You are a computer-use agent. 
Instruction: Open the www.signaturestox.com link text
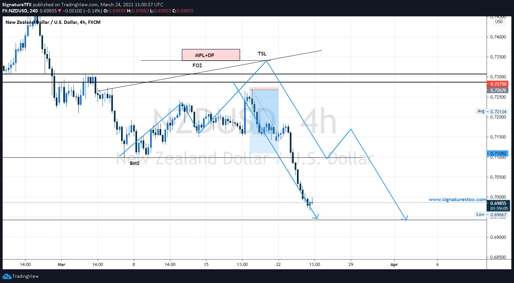457,200
